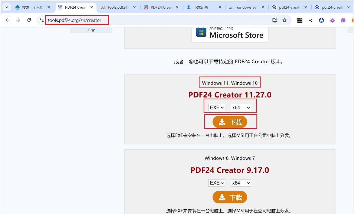Click the address bar URL field
Screen dimensions: 354x214
(x=145, y=20)
